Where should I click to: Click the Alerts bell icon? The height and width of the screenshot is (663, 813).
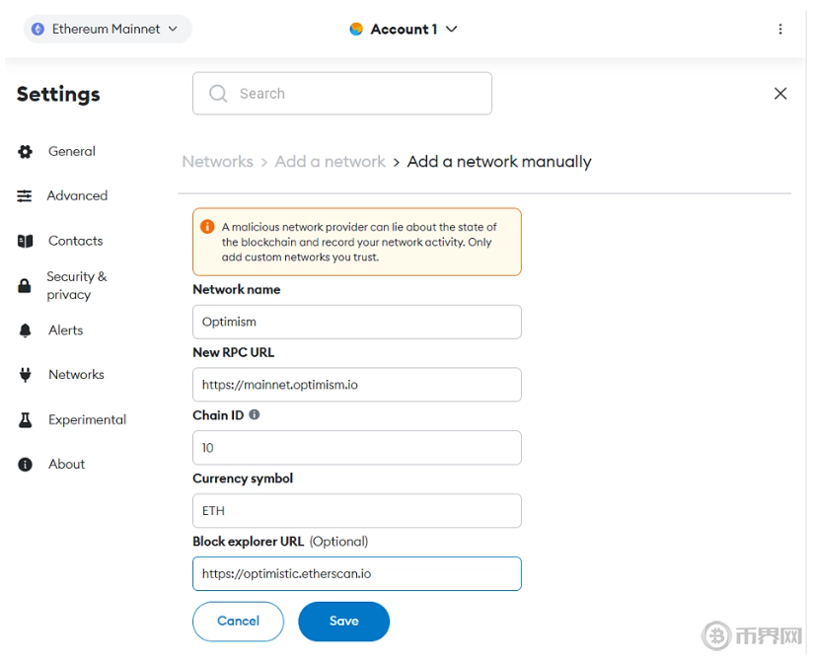26,331
